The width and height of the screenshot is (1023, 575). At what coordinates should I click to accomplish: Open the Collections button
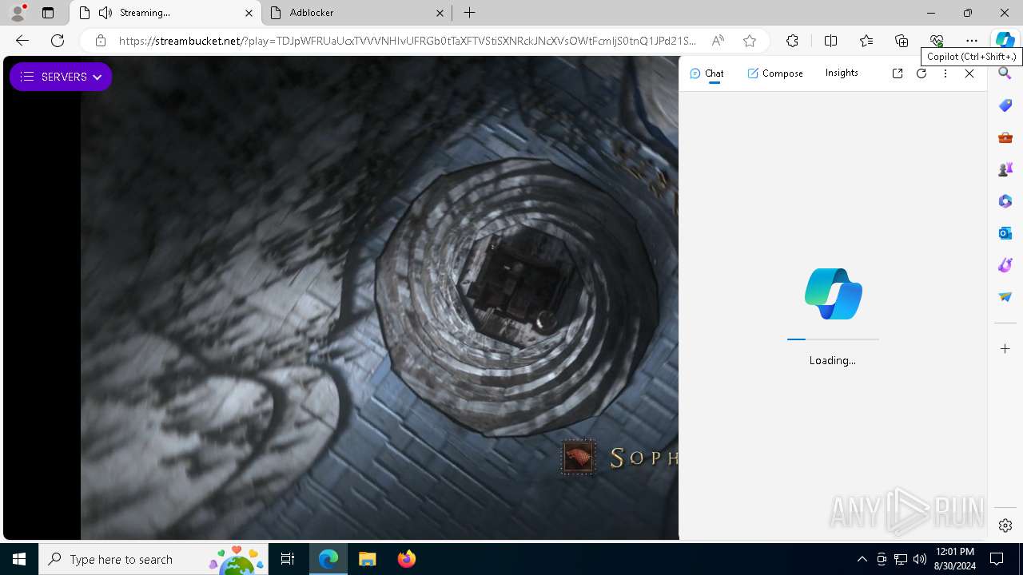coord(902,41)
